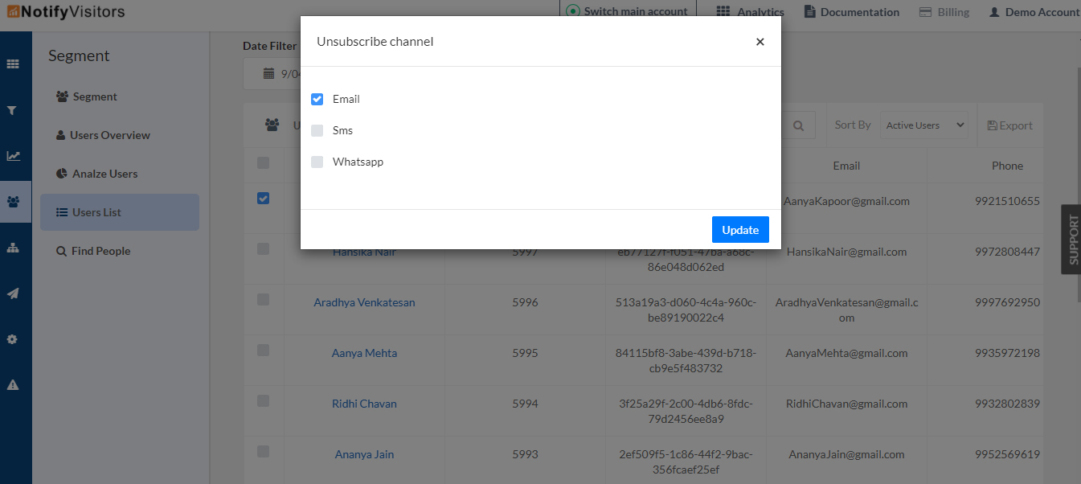
Task: Open Find People in Segment menu
Action: pos(100,251)
